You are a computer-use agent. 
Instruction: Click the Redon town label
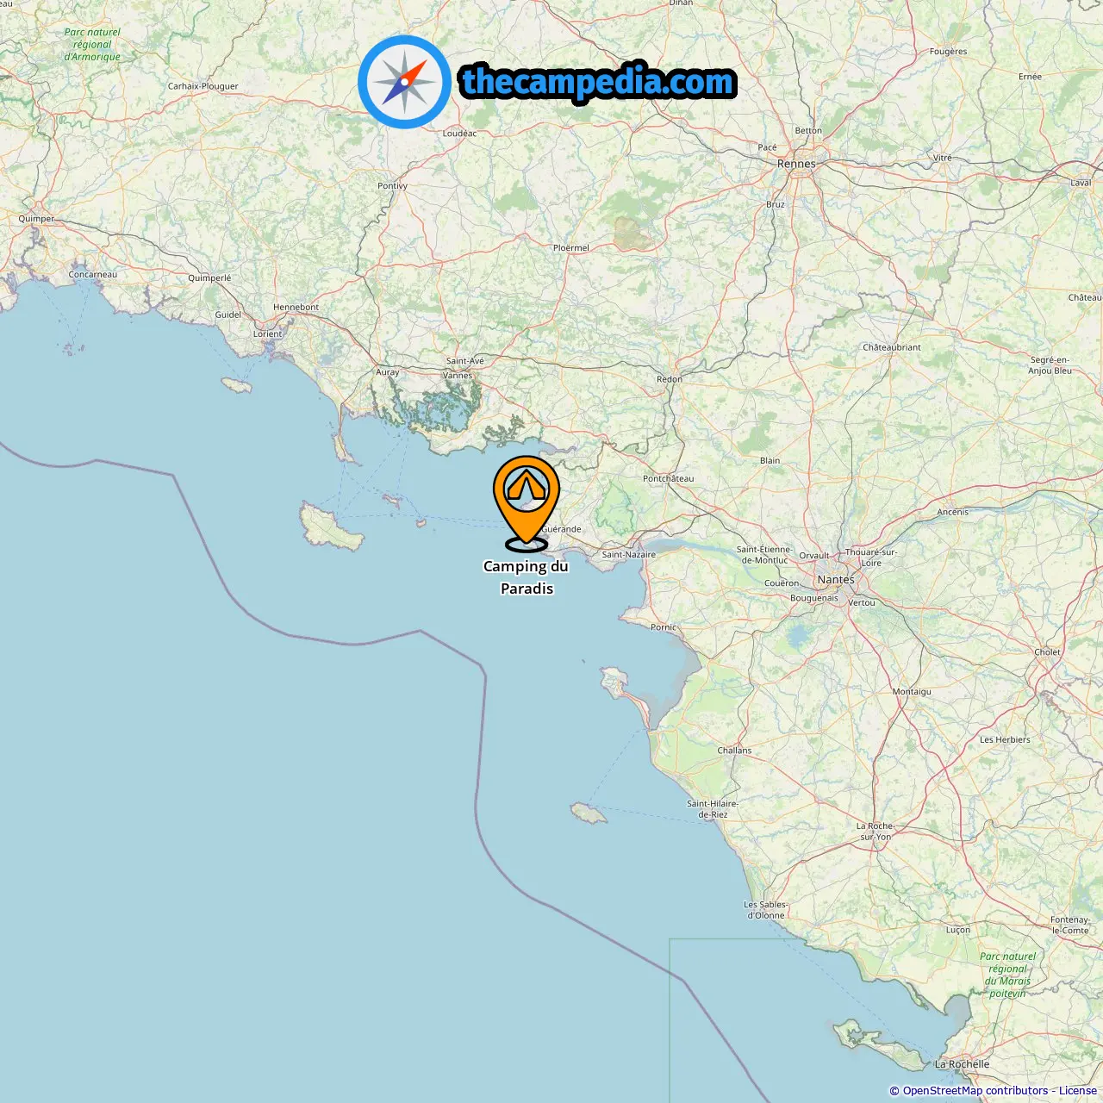coord(669,379)
